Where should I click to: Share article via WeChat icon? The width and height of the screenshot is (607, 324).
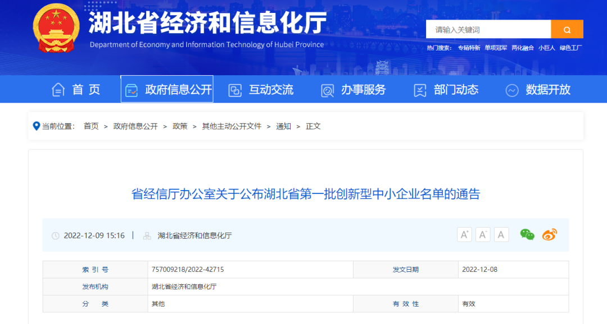click(527, 235)
